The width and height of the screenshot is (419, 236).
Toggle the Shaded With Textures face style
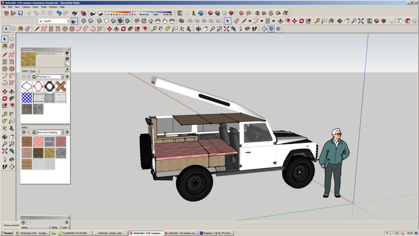(x=120, y=21)
